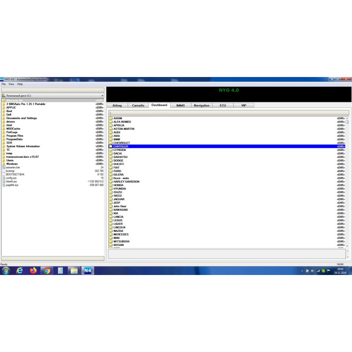Select the MERCEDES folder icon
Viewport: 352px width, 352px height.
[111, 235]
